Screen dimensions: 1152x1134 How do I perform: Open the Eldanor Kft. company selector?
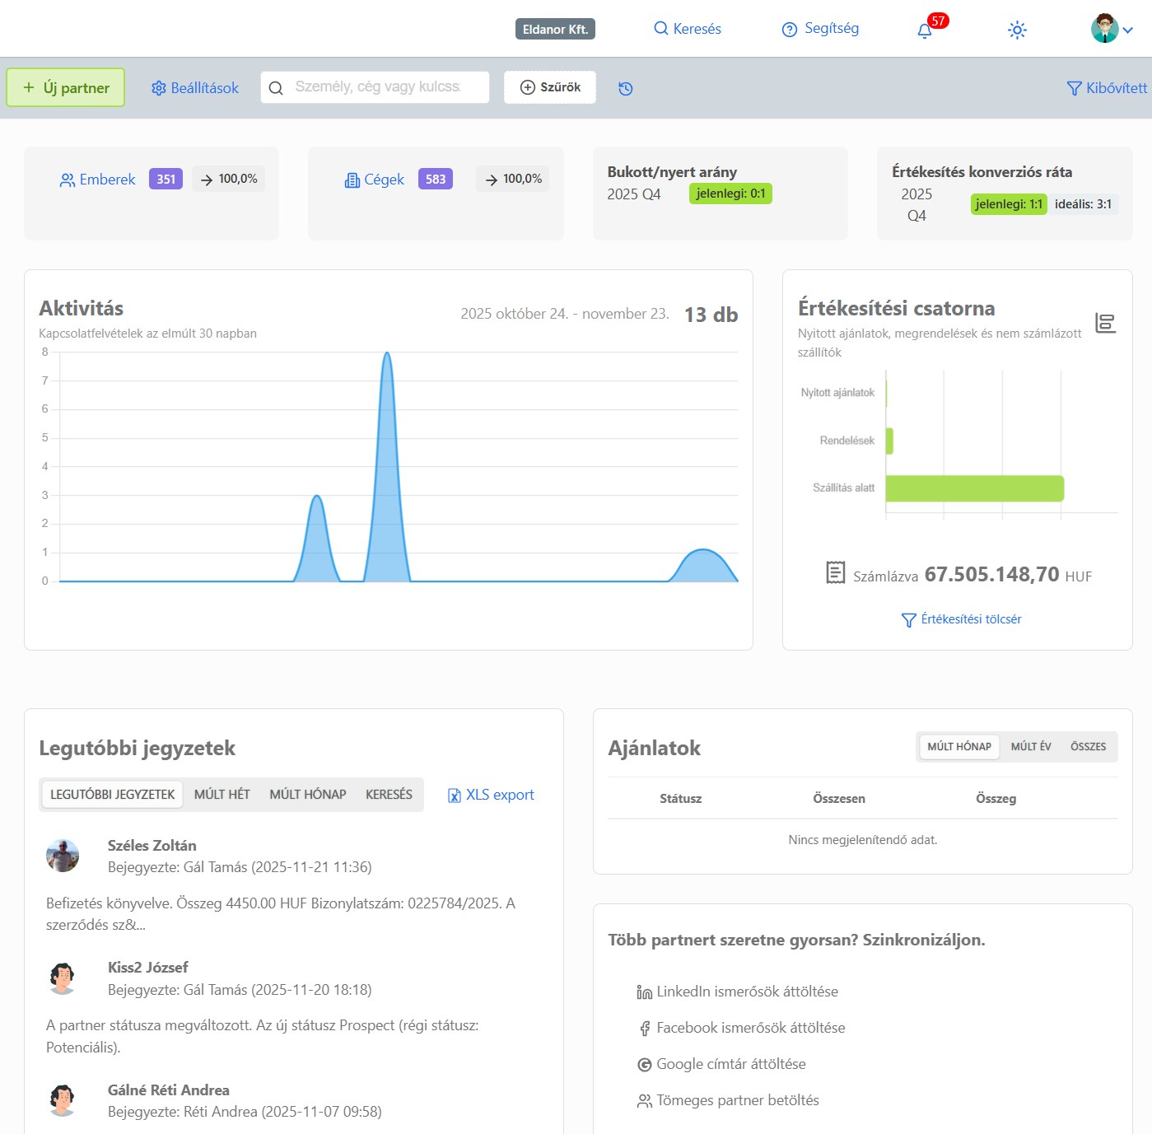tap(555, 30)
